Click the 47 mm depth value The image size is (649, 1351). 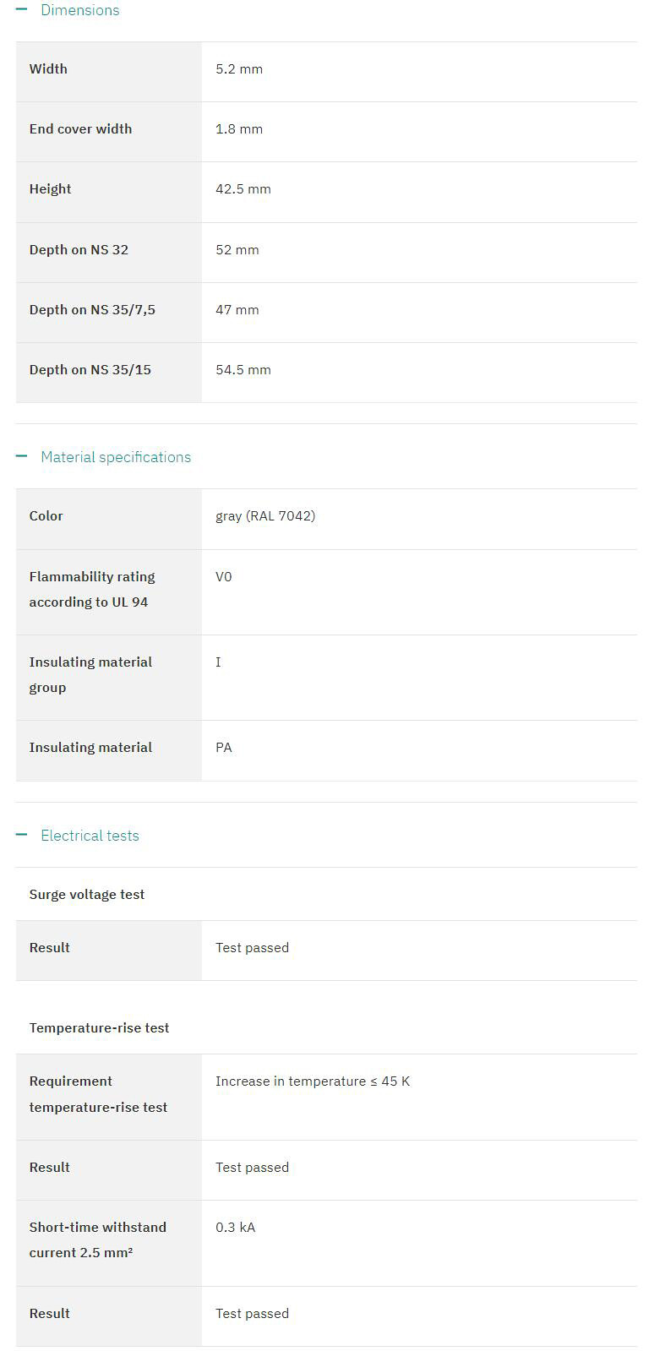[x=237, y=310]
